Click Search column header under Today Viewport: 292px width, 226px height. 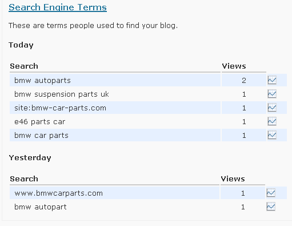pyautogui.click(x=24, y=66)
